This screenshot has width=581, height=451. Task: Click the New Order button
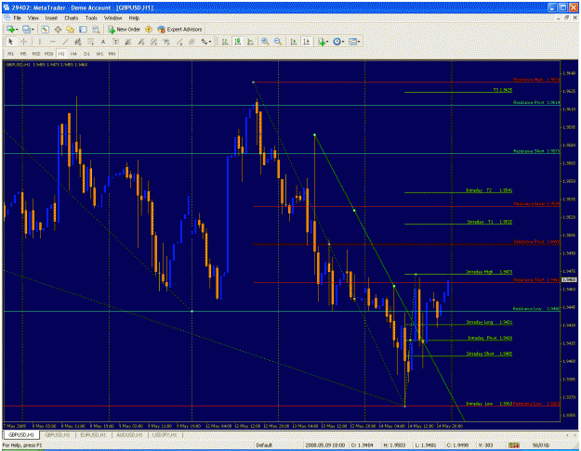point(125,29)
